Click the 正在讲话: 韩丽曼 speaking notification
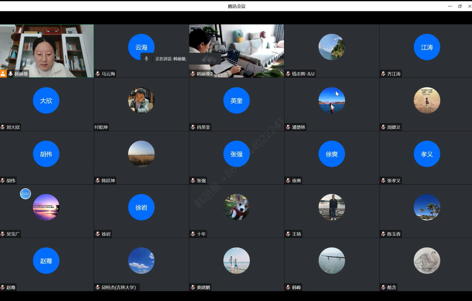472x301 pixels. tap(171, 59)
